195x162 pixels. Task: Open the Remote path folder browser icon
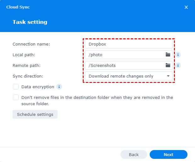tap(168, 65)
